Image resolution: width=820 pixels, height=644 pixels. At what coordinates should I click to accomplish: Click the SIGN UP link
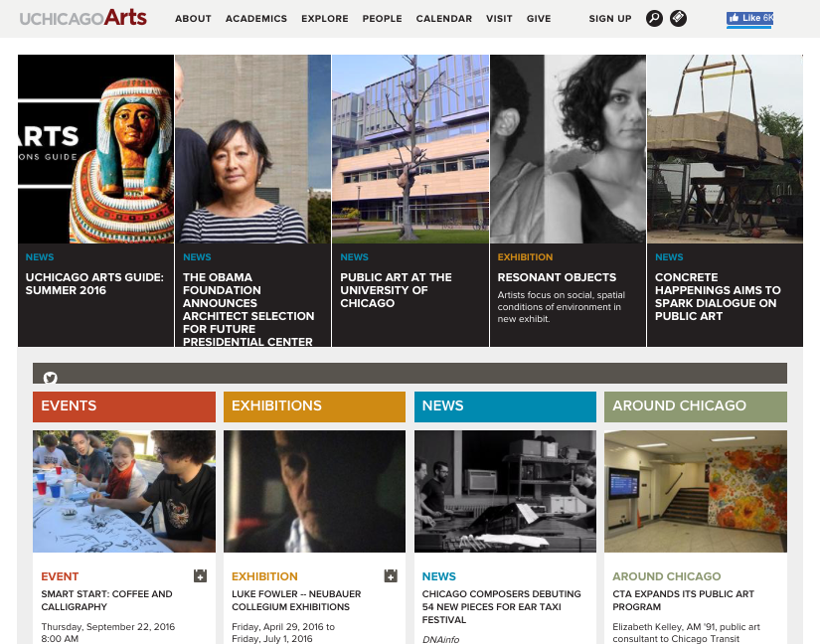610,19
